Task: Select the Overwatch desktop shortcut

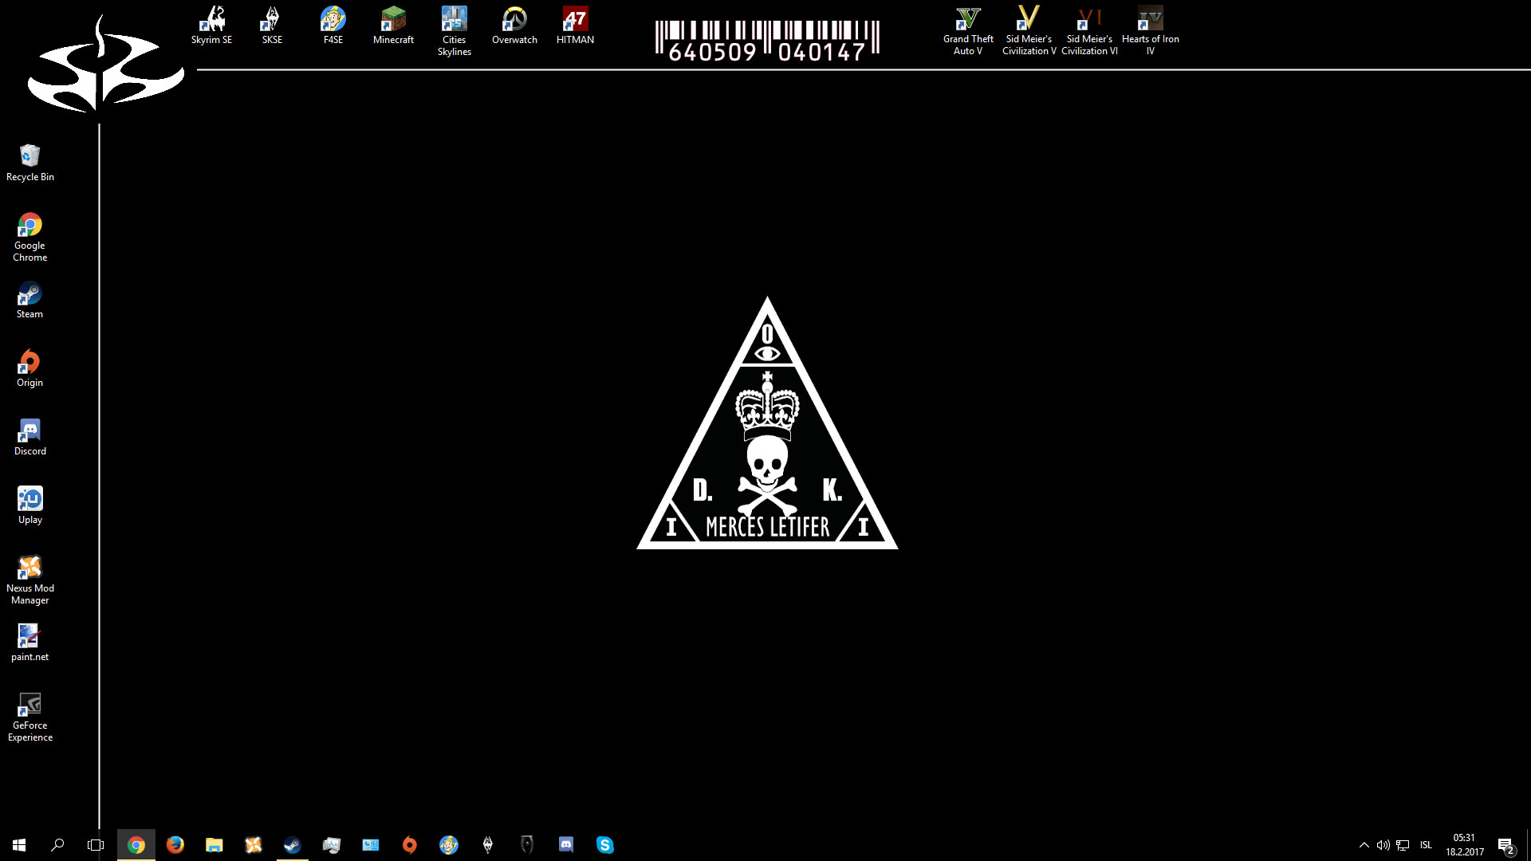Action: click(514, 26)
